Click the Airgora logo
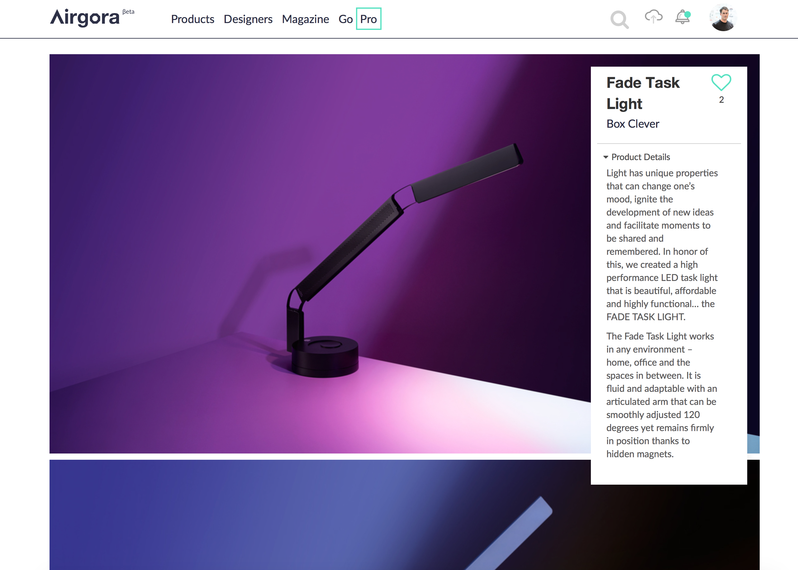Viewport: 798px width, 570px height. pyautogui.click(x=85, y=17)
